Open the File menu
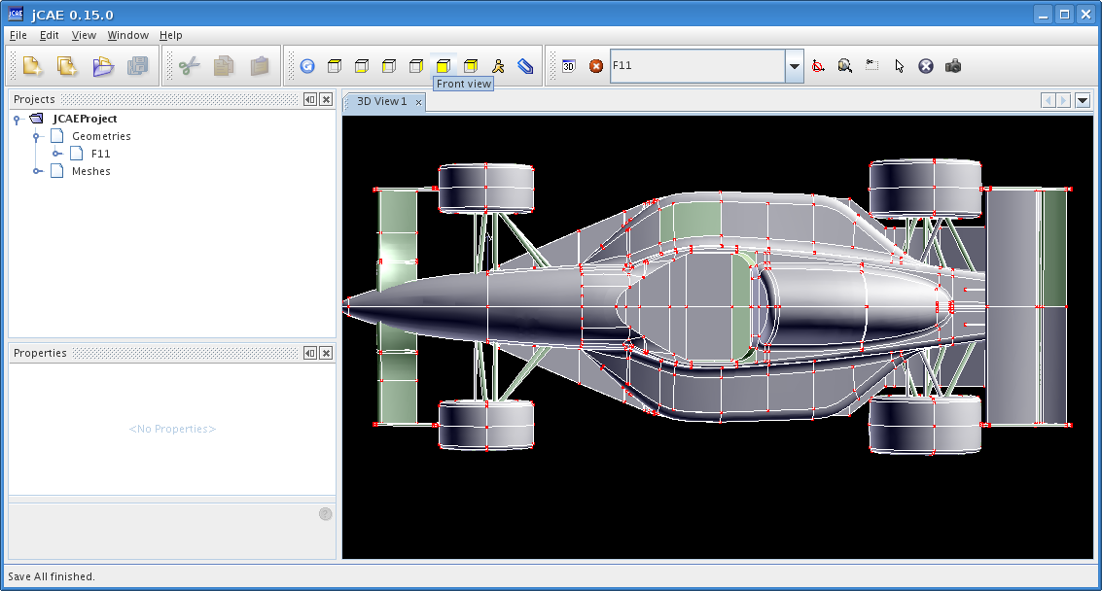Screen dimensions: 1102x591 click(x=18, y=35)
